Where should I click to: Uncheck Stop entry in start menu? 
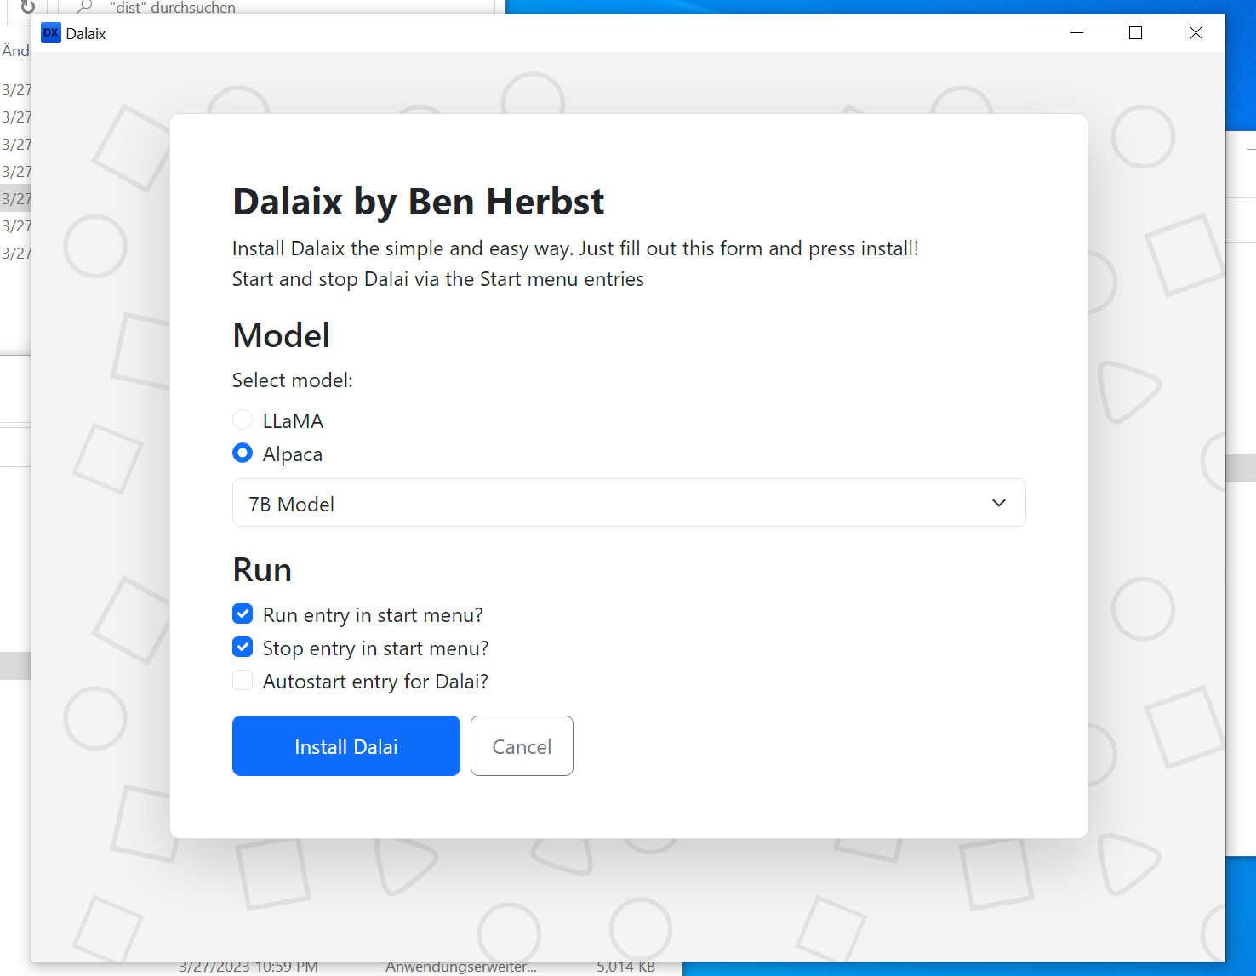(x=243, y=647)
